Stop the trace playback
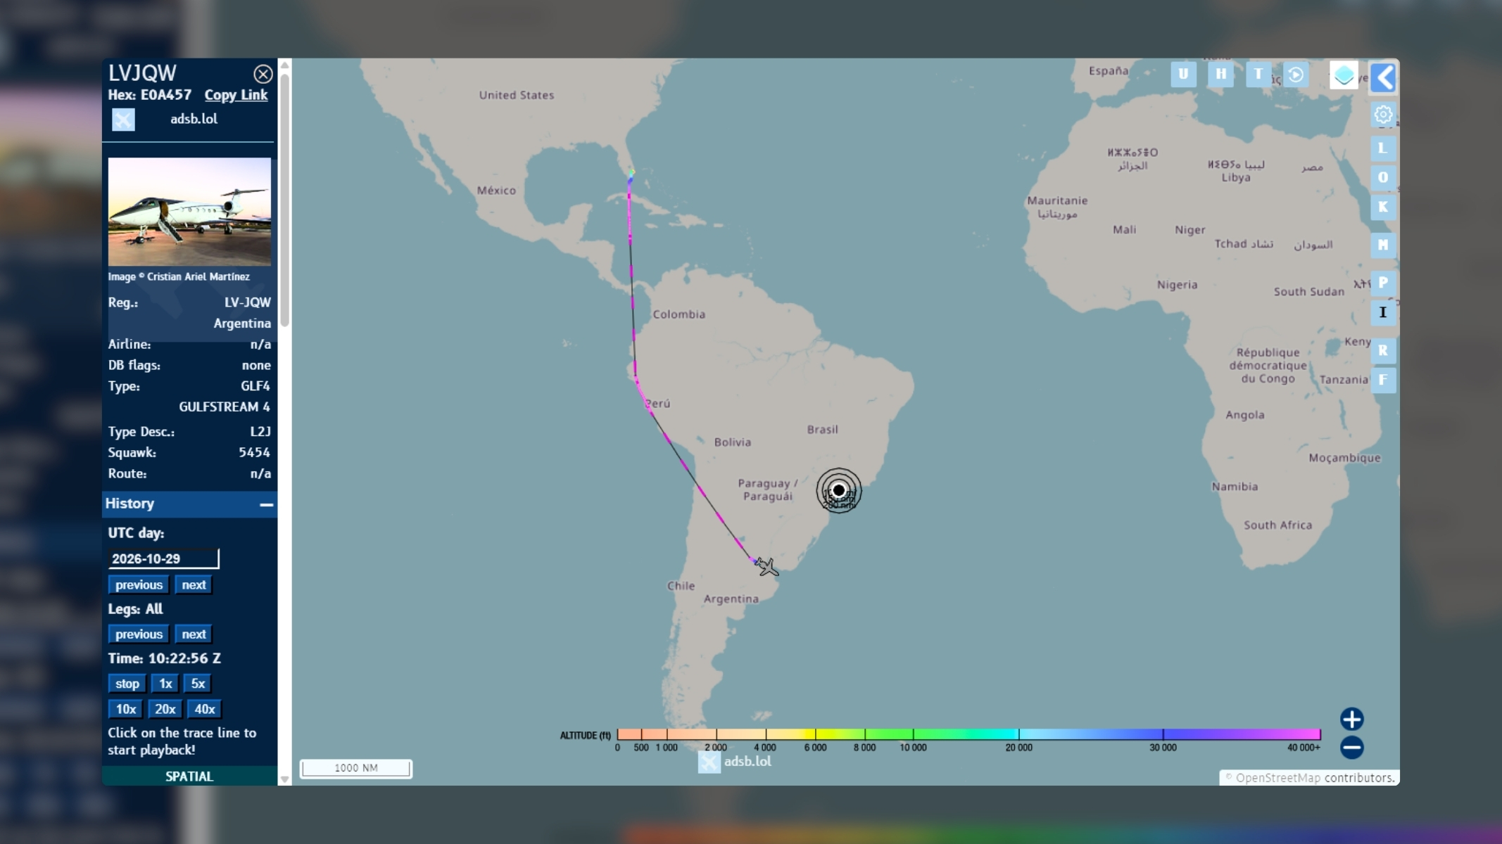This screenshot has height=844, width=1502. (127, 684)
